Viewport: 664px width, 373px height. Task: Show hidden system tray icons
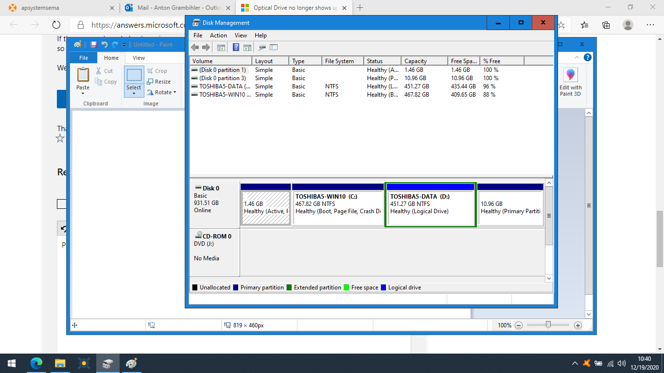click(575, 363)
